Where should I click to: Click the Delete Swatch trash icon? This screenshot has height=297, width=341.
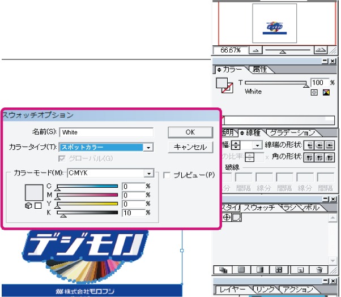point(319,270)
